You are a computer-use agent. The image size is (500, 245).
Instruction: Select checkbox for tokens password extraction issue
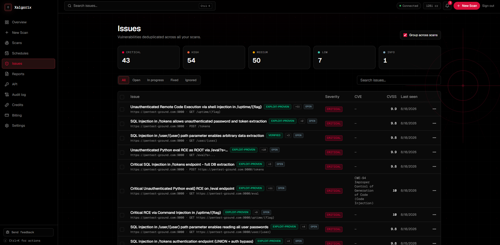[x=122, y=124]
